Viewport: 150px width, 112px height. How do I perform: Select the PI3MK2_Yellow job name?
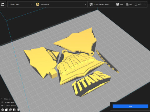pyautogui.click(x=10, y=102)
